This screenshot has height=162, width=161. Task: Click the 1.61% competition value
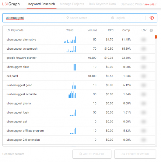tap(127, 112)
